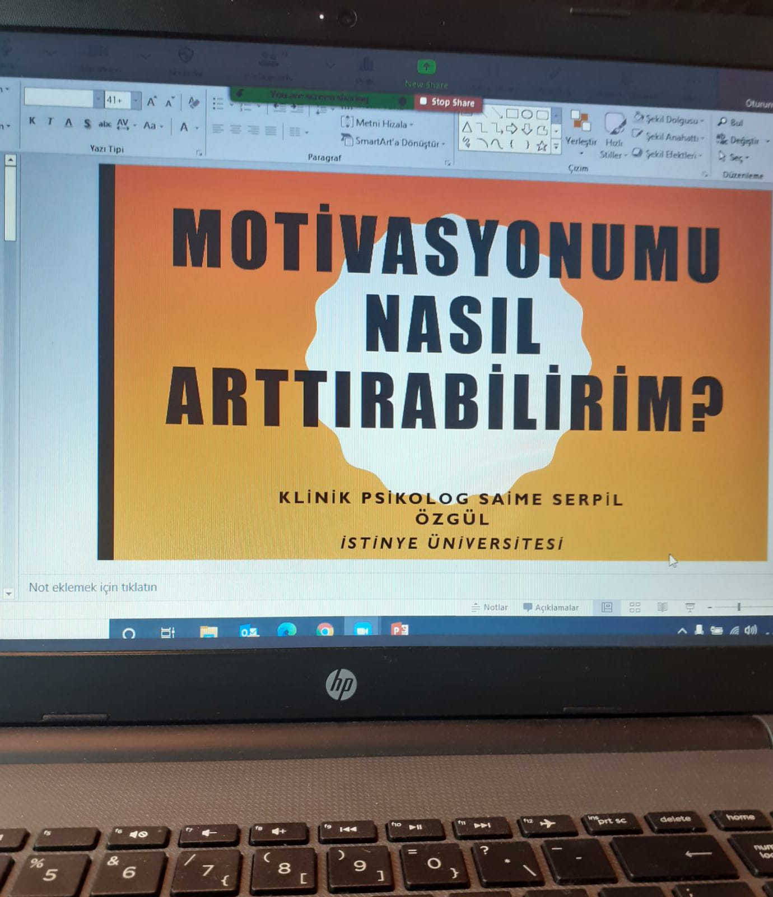
Task: Open Hızlı Stiller quick styles
Action: (614, 135)
